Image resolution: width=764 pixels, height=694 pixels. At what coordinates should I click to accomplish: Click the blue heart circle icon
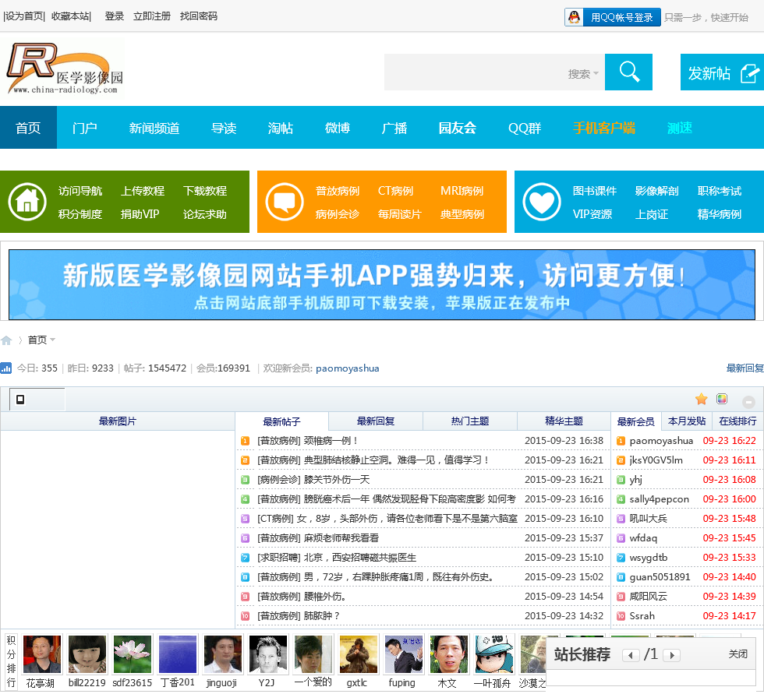pyautogui.click(x=542, y=202)
